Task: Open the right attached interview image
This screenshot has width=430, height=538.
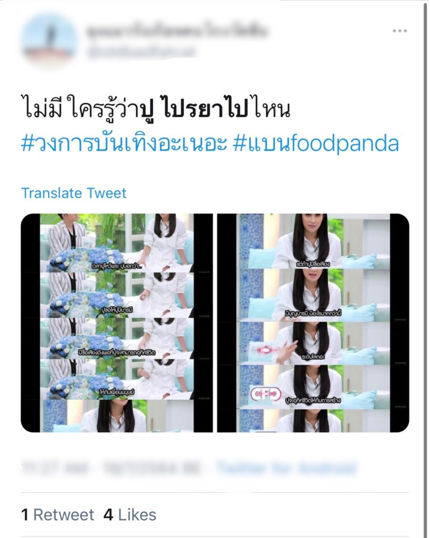Action: point(313,323)
